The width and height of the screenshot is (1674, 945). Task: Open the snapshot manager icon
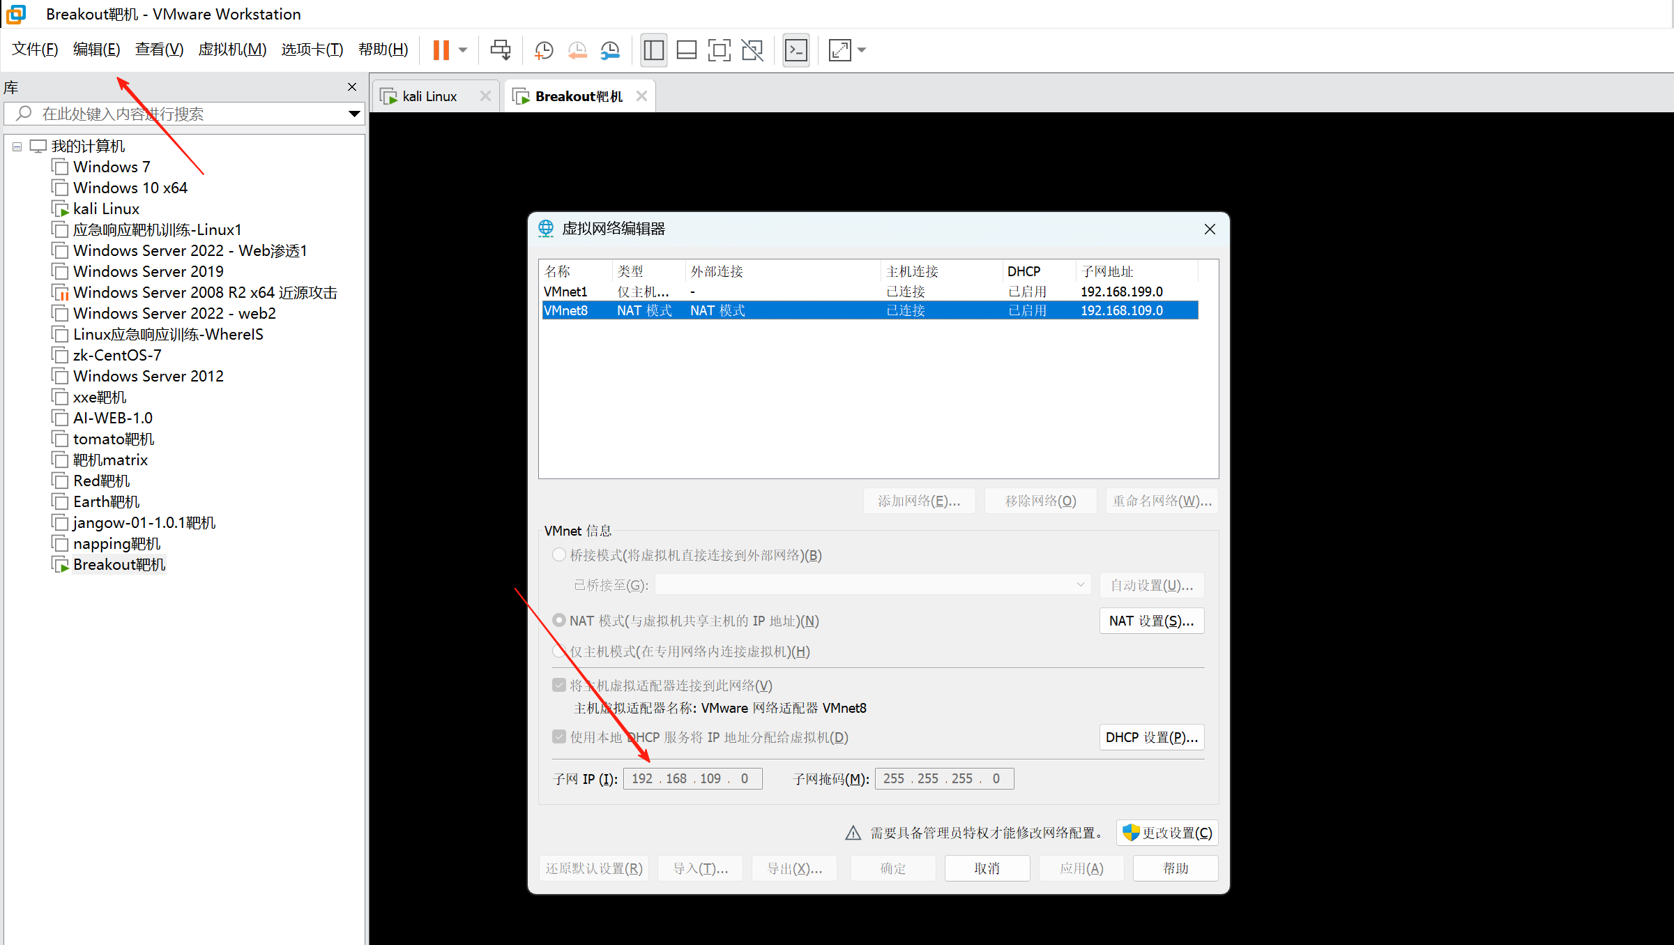click(x=610, y=50)
